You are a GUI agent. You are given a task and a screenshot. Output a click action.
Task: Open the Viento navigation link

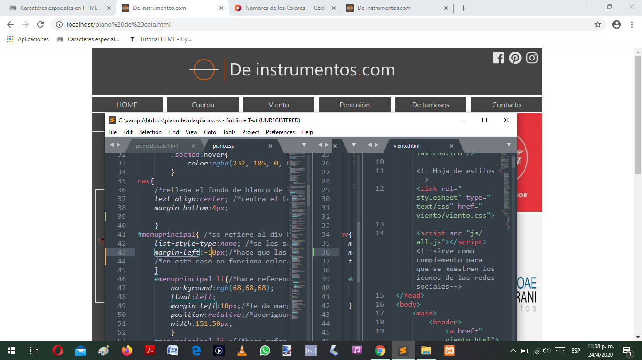tap(279, 105)
